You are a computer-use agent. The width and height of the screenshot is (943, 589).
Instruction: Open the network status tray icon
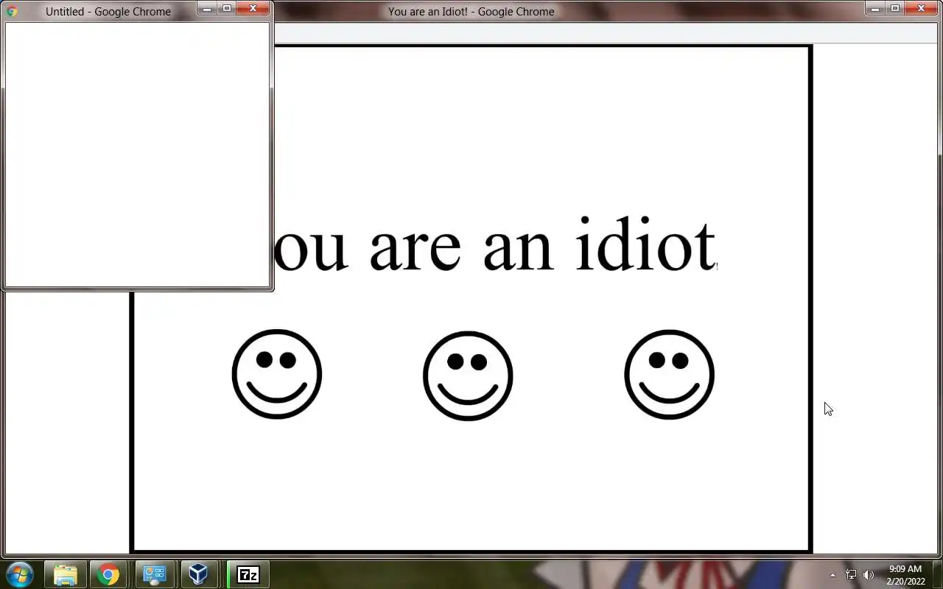(x=851, y=575)
